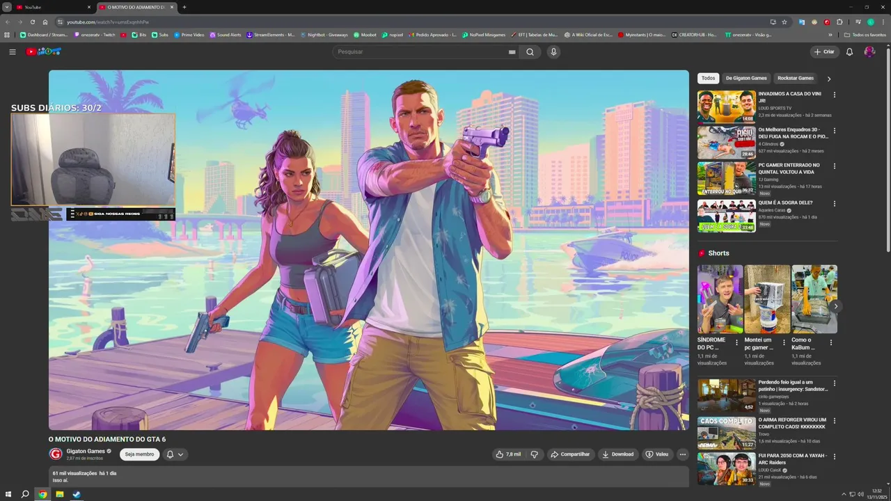The width and height of the screenshot is (891, 501).
Task: Select the Rockstar Games chip
Action: pos(796,79)
